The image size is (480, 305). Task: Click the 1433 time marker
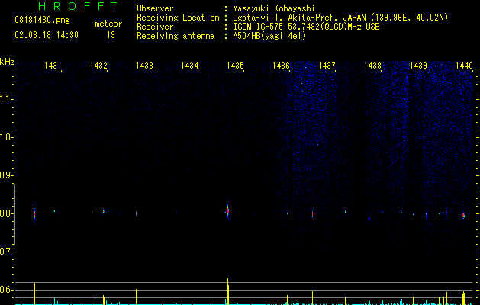pyautogui.click(x=144, y=66)
